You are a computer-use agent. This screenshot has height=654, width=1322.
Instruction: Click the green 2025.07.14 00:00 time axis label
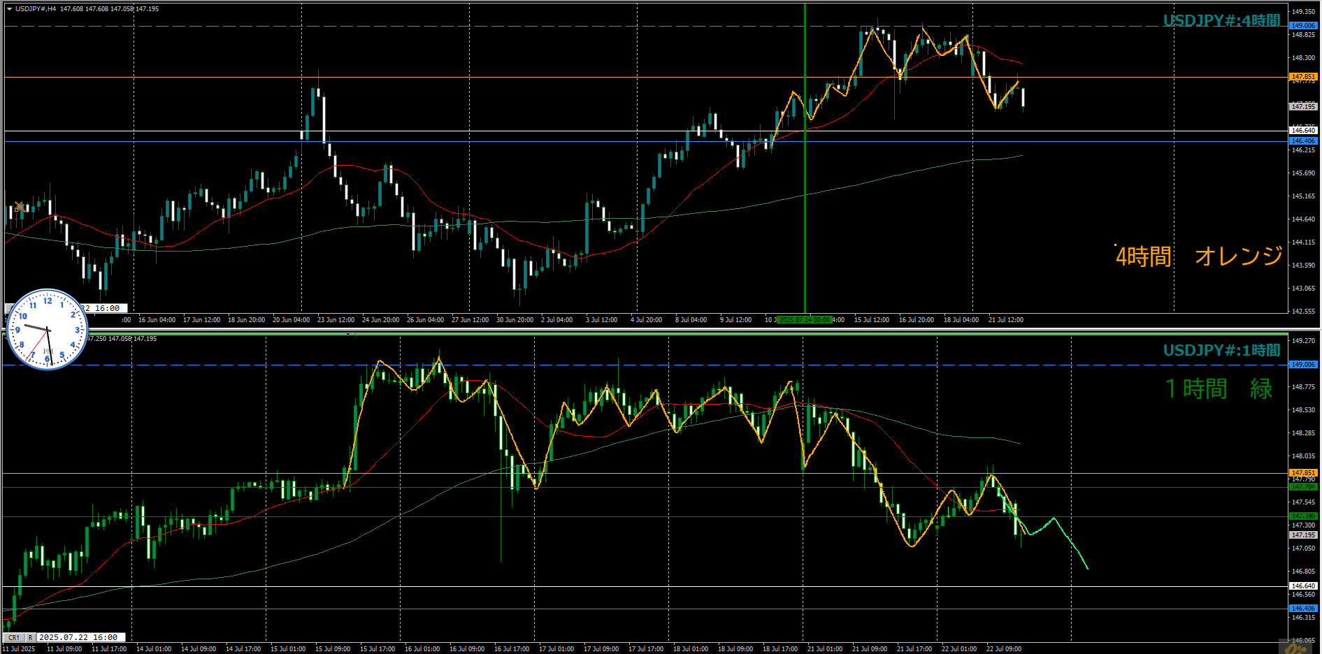point(804,320)
